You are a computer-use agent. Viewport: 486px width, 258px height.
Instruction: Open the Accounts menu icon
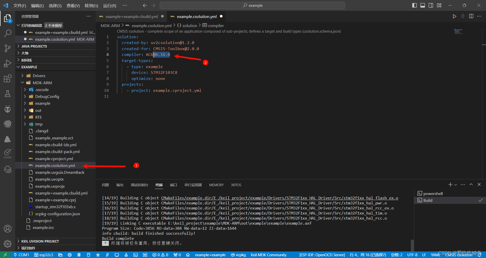coord(8,229)
